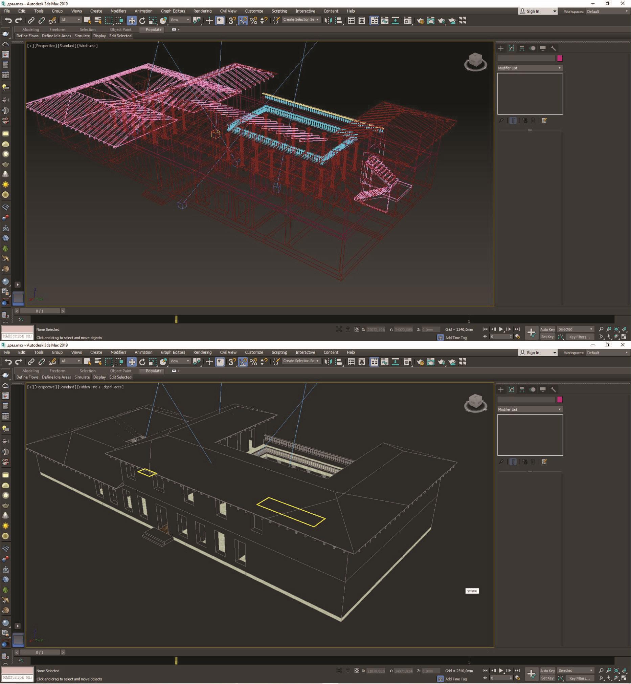631x684 pixels.
Task: Click Select by Name icon in the bottom toolbar
Action: coord(98,362)
